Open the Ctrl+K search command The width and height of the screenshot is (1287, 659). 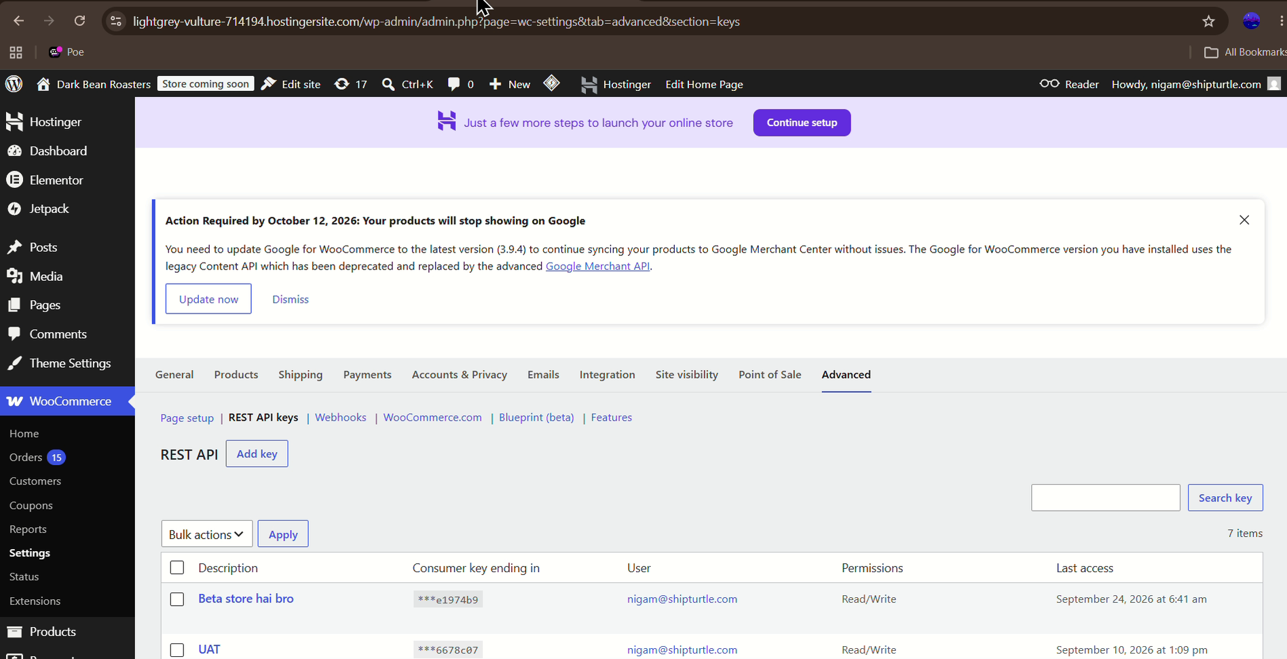click(407, 84)
